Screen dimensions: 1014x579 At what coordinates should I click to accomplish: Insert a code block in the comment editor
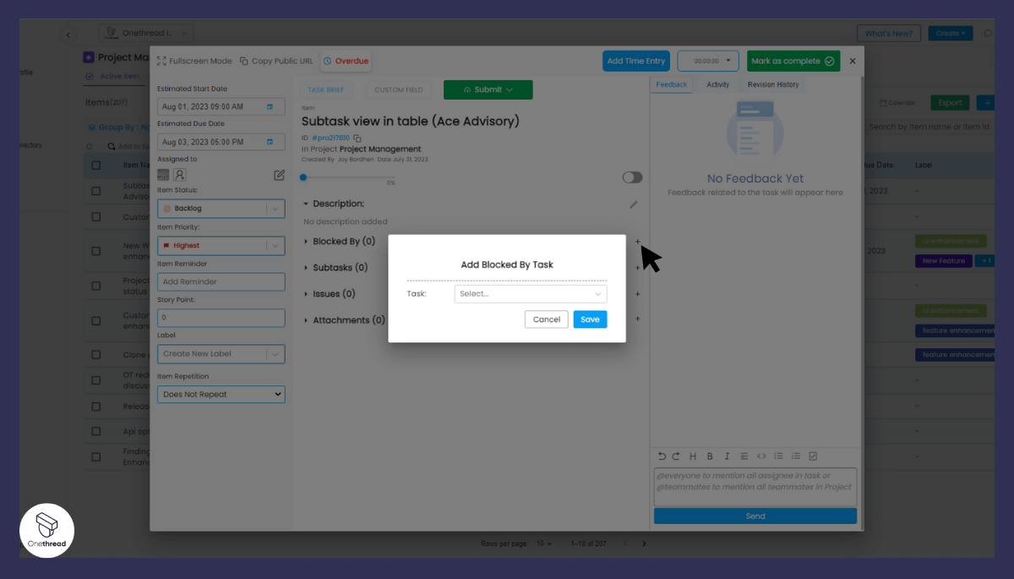[762, 456]
